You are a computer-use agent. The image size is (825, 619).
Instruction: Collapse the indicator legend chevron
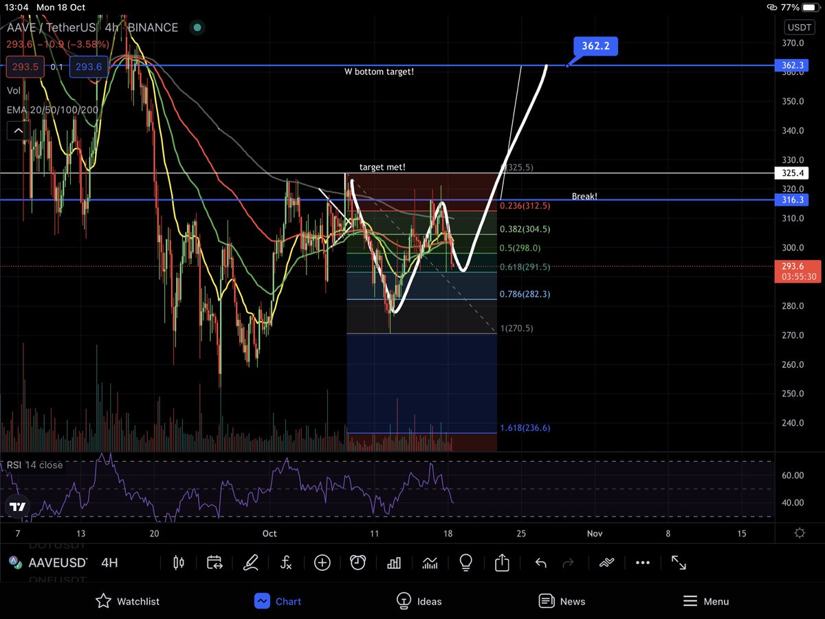(17, 131)
